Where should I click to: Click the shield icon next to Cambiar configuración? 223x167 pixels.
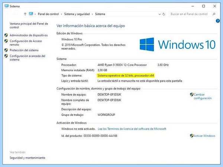(x=192, y=94)
